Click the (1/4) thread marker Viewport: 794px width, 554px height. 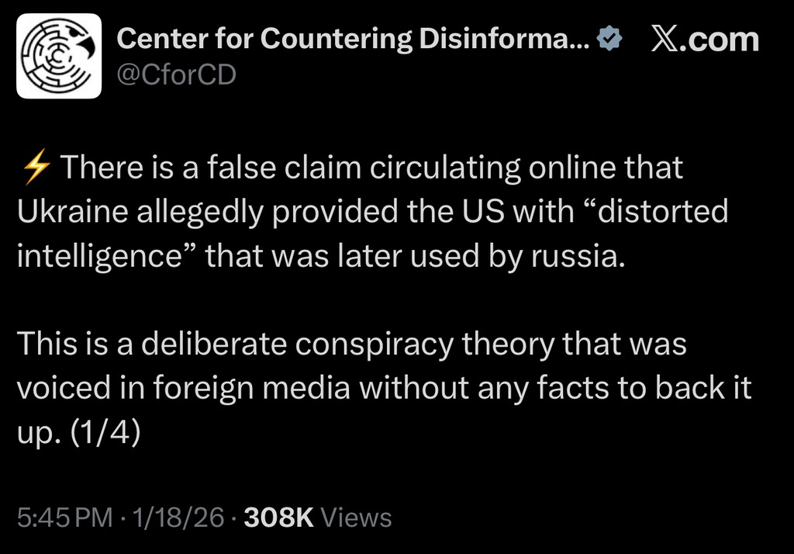[105, 432]
